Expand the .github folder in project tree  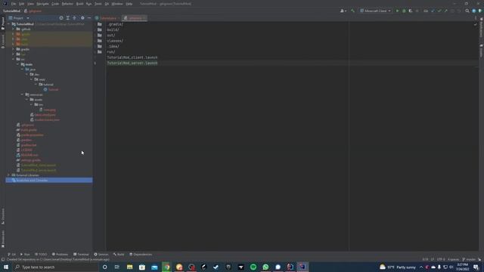(x=14, y=29)
